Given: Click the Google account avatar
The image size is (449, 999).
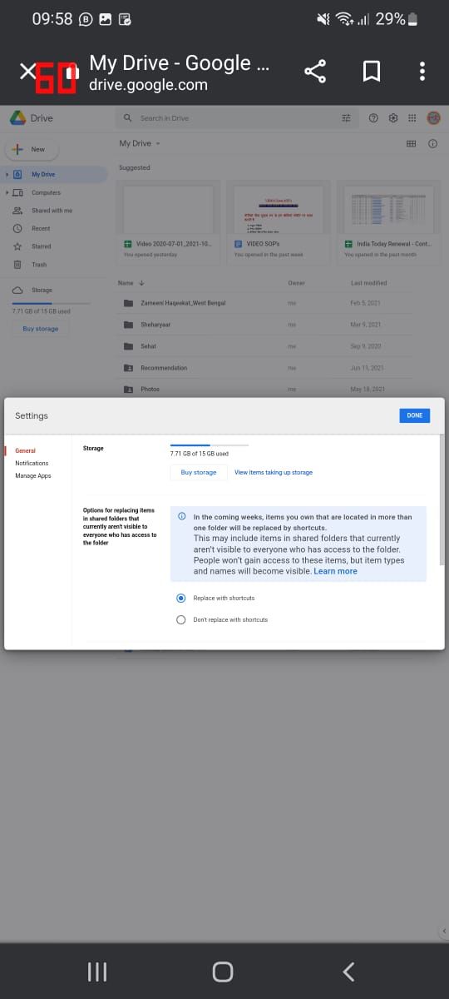Looking at the screenshot, I should (x=433, y=118).
